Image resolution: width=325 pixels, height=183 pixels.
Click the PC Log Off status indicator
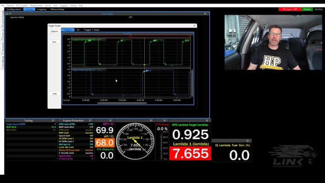[x=290, y=9]
